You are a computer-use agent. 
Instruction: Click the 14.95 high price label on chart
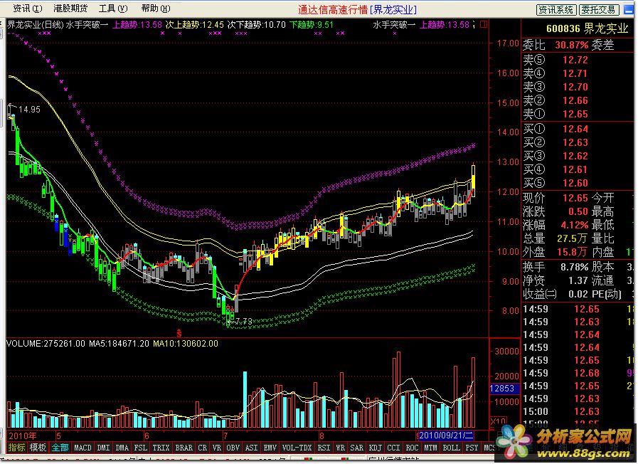click(x=29, y=109)
